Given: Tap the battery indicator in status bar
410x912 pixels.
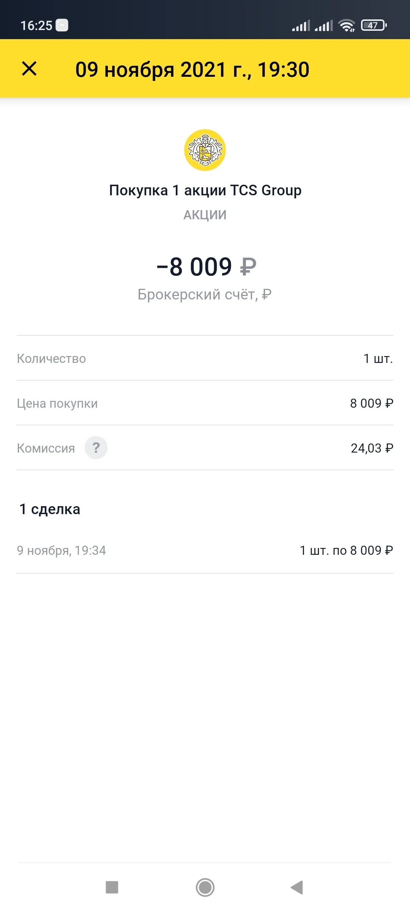Looking at the screenshot, I should coord(374,25).
